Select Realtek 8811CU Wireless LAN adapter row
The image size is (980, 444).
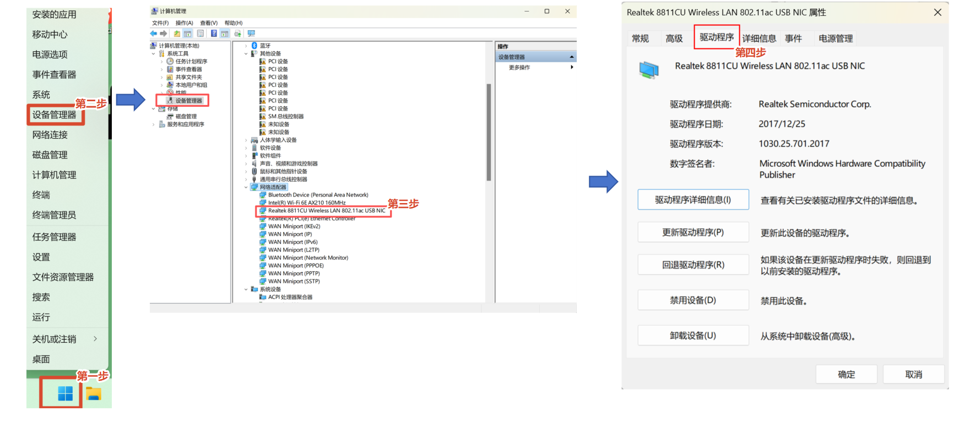click(x=323, y=211)
